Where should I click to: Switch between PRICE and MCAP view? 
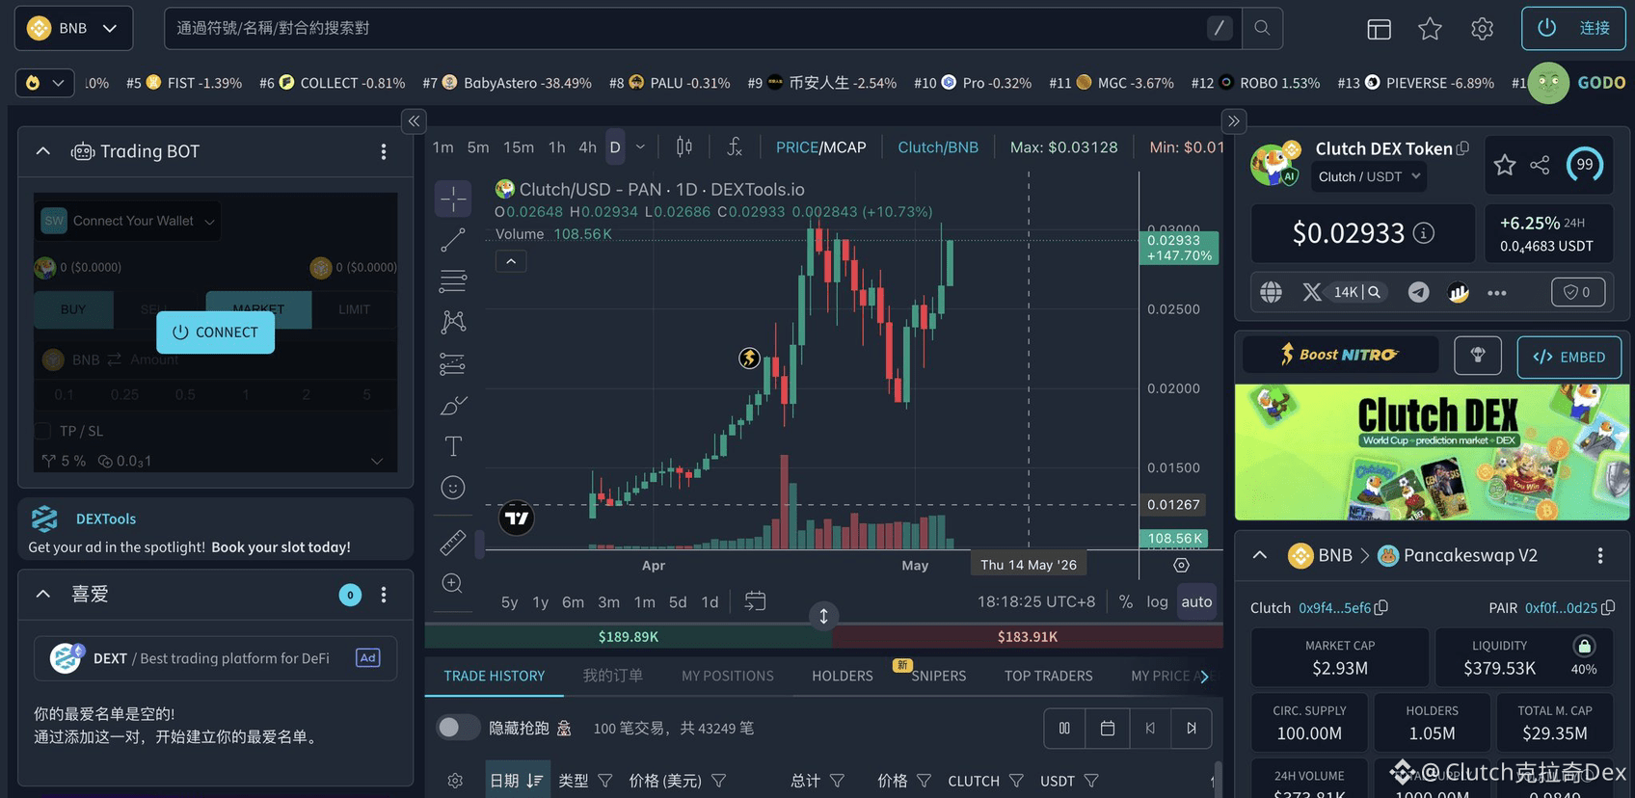pyautogui.click(x=821, y=147)
